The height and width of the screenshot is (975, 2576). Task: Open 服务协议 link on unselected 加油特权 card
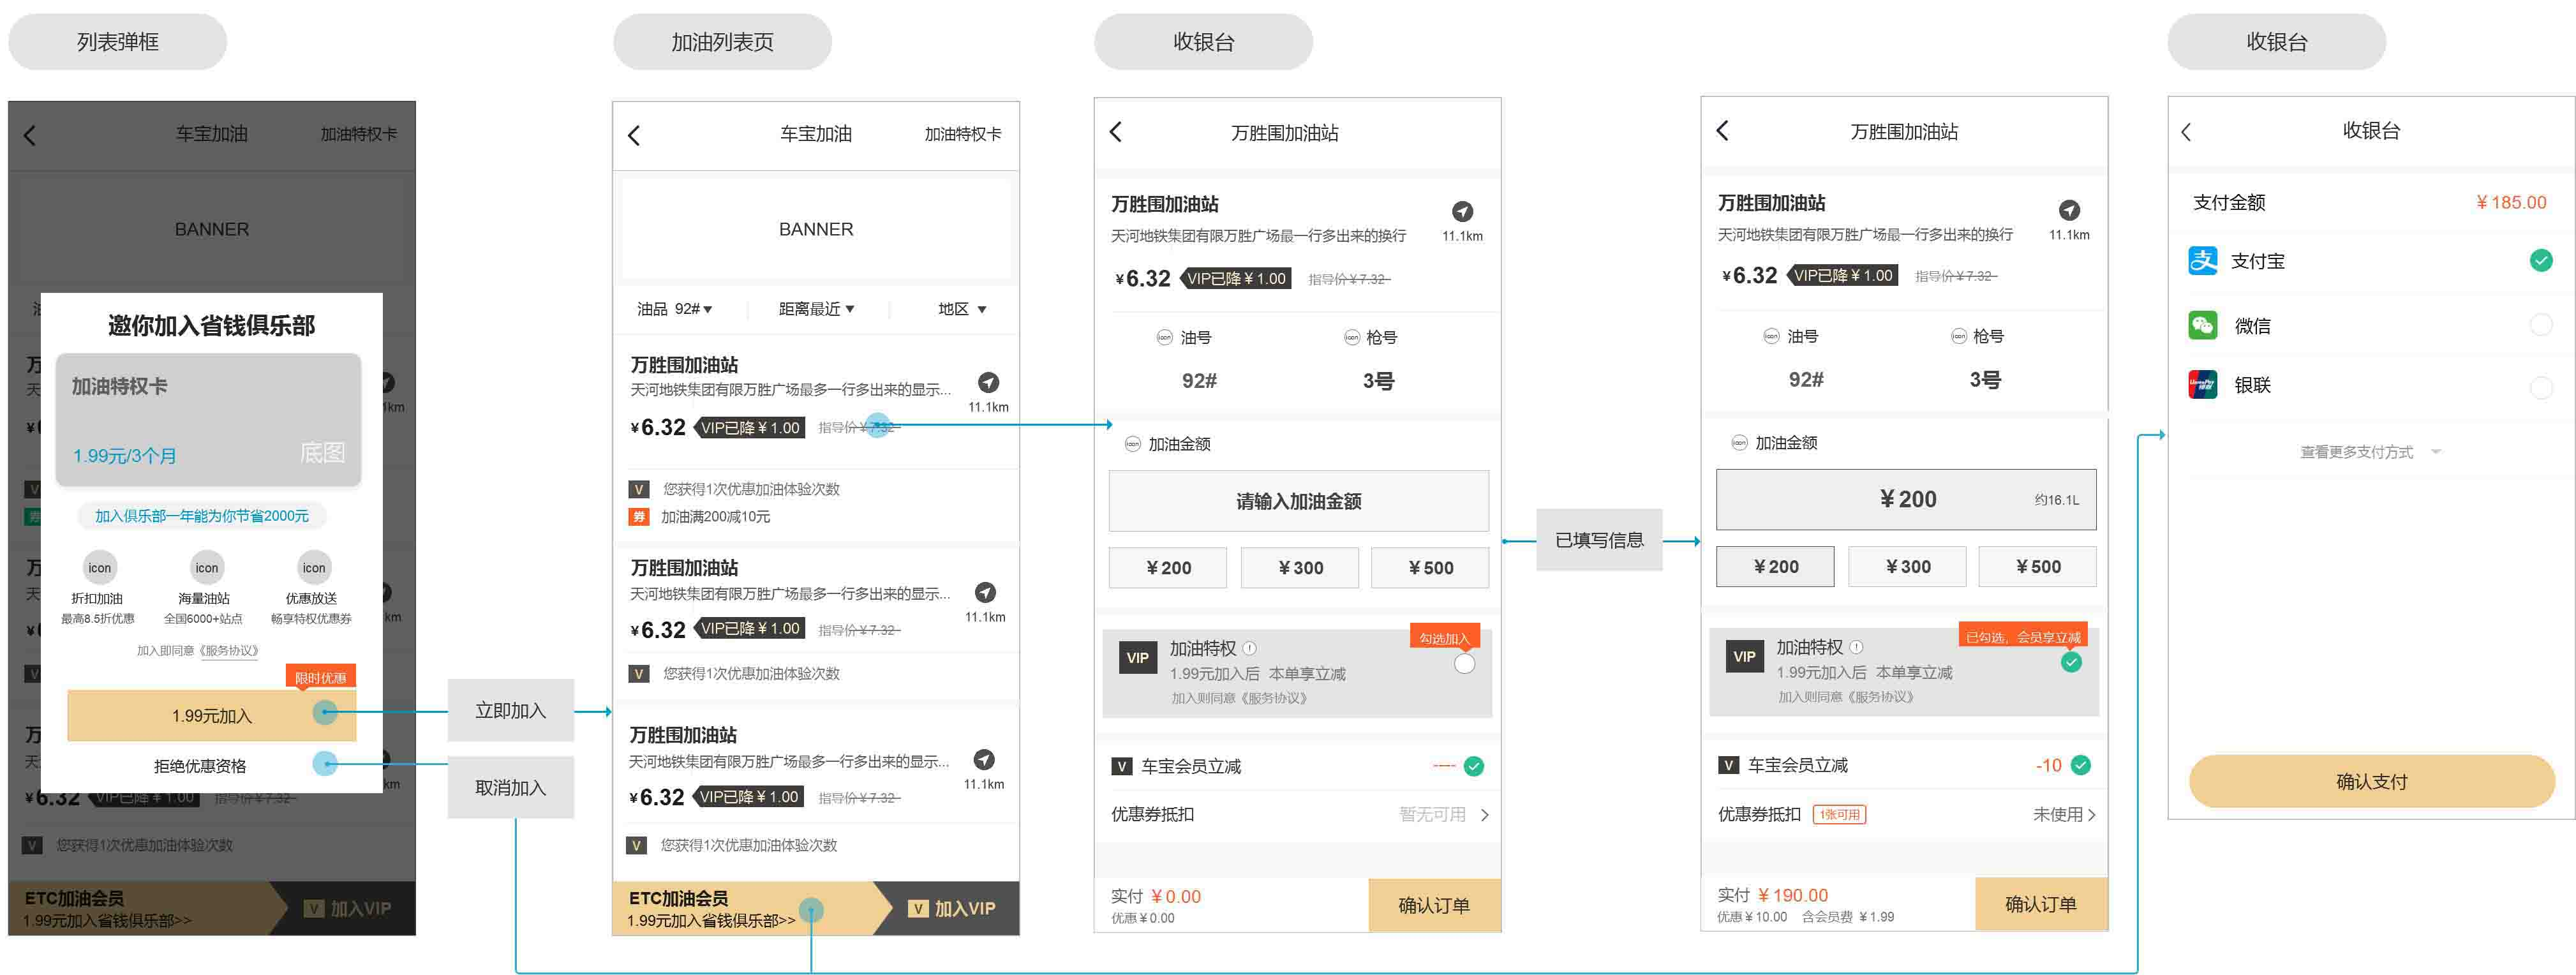pos(1274,698)
